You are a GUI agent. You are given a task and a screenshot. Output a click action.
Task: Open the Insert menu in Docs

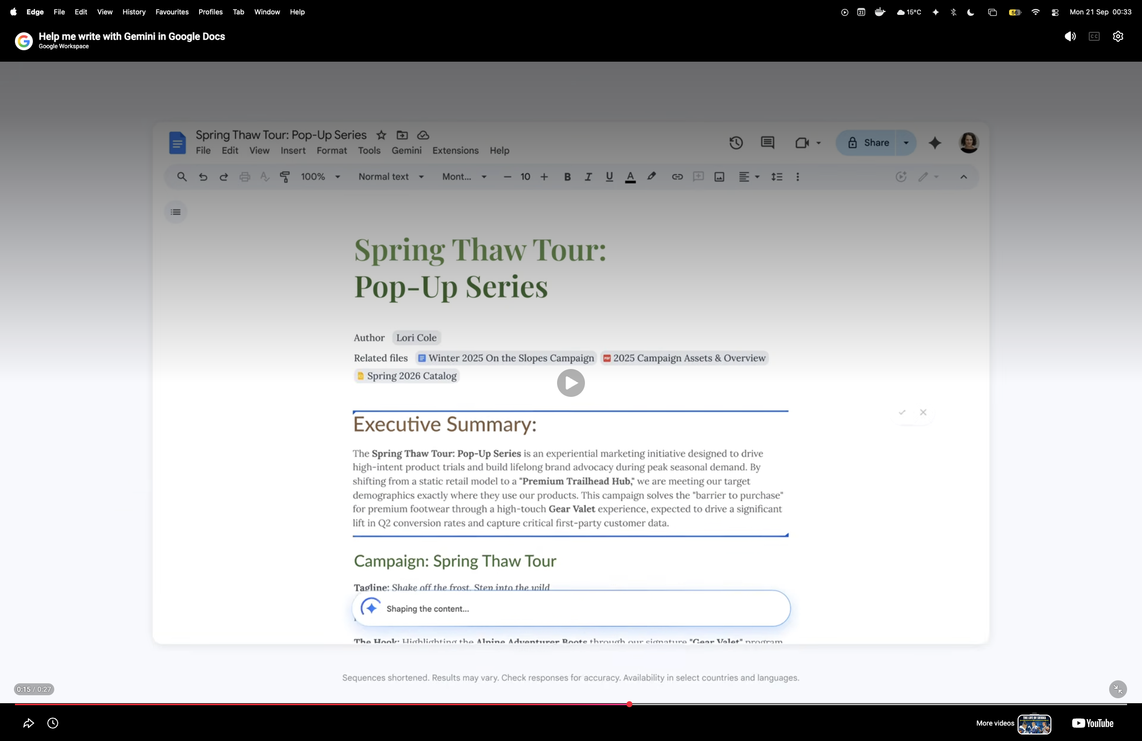[293, 150]
